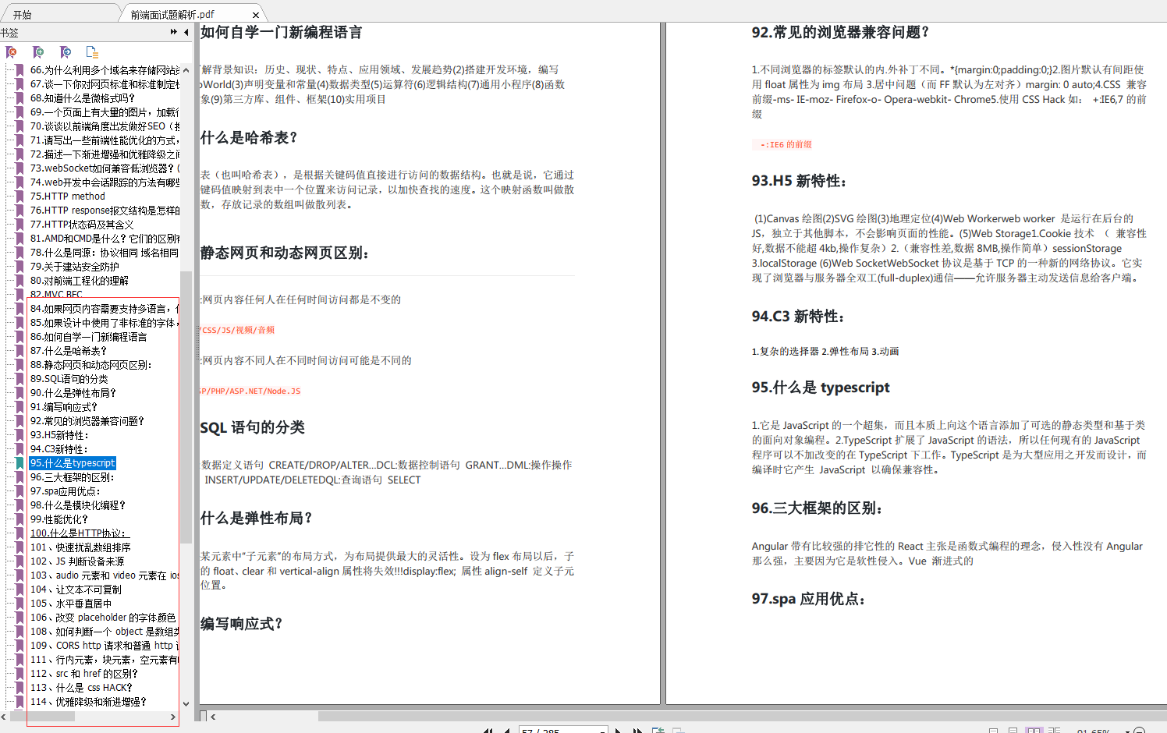Open bookmark 95.什么是typescript
This screenshot has height=733, width=1167.
click(x=73, y=463)
